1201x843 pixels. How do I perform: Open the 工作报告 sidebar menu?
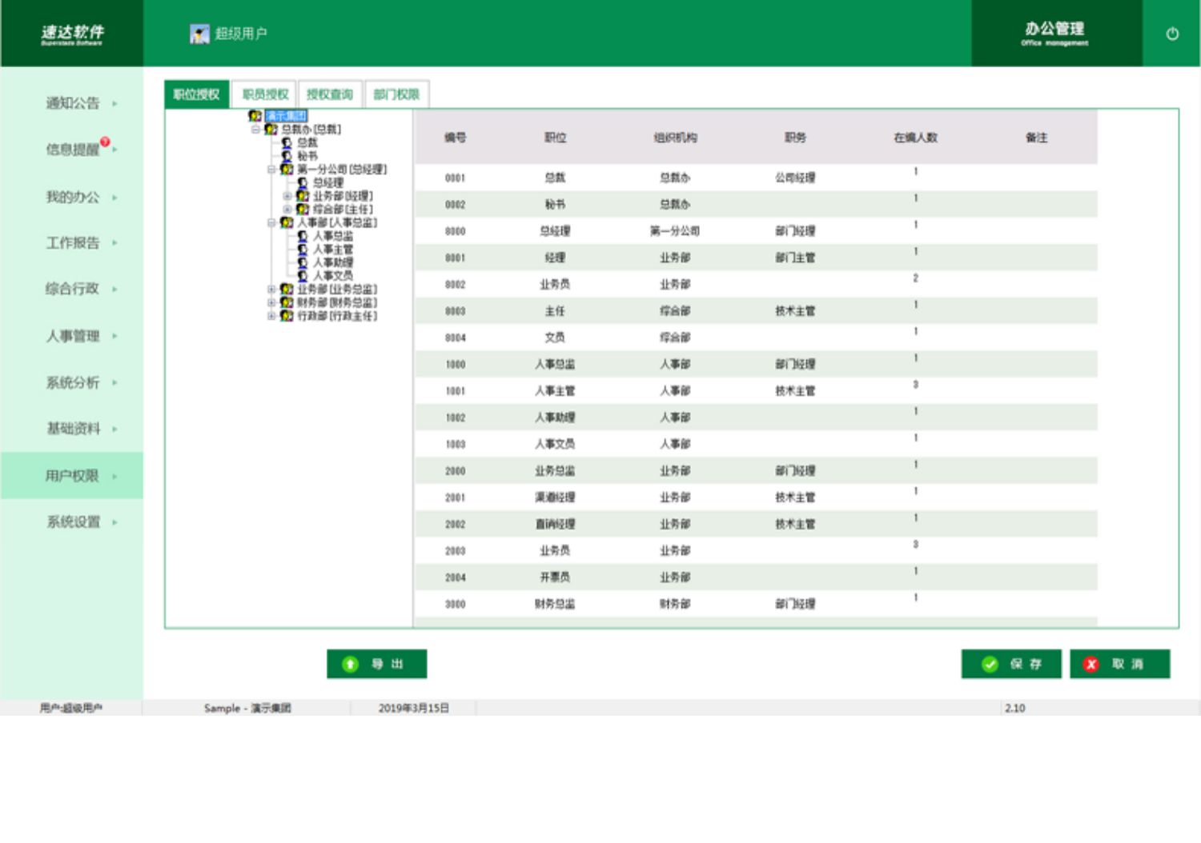pos(72,242)
